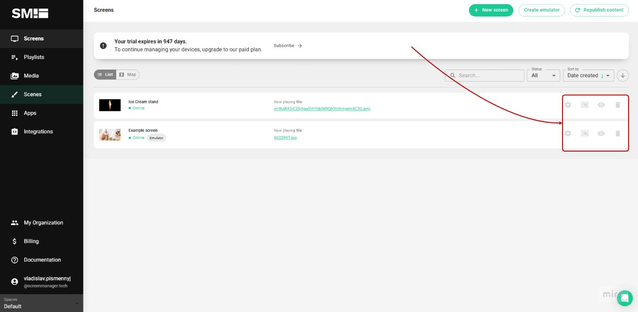This screenshot has width=638, height=312.
Task: Open Ice Cream stand playing file link
Action: (322, 109)
